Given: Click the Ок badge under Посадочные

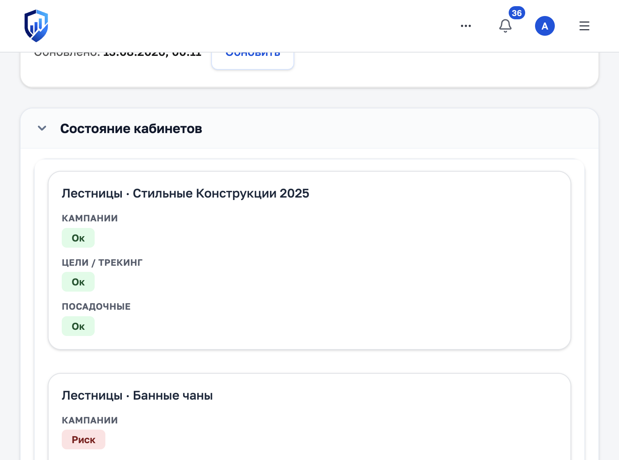Looking at the screenshot, I should (78, 327).
